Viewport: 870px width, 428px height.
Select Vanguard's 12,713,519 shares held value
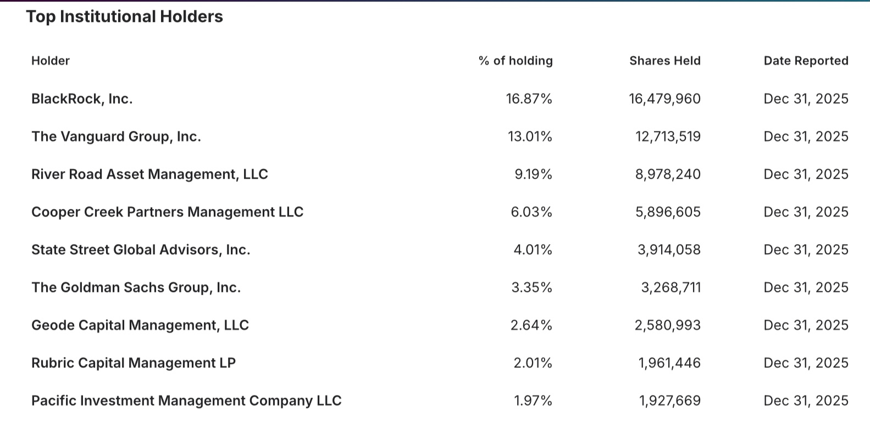(668, 136)
